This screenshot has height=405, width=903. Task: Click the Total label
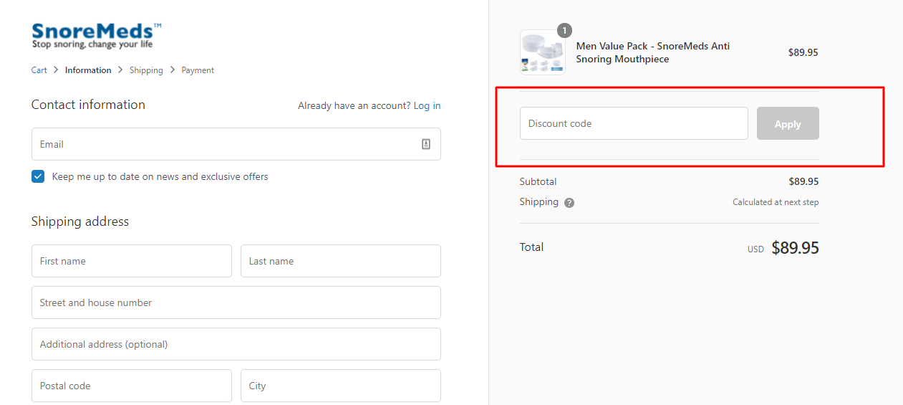click(531, 247)
